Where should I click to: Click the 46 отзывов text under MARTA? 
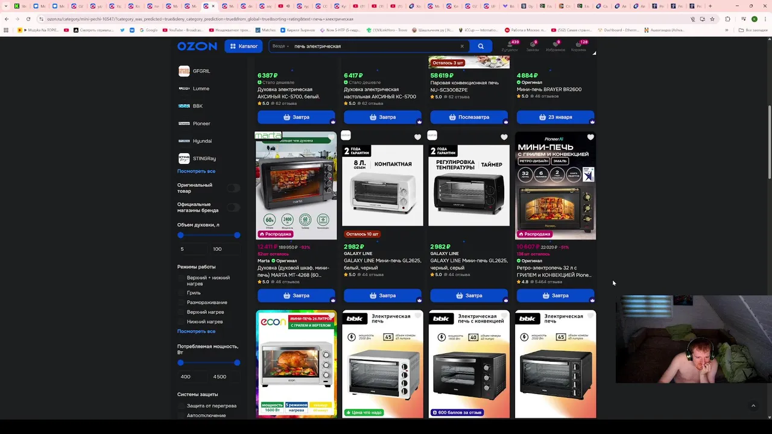(x=286, y=282)
